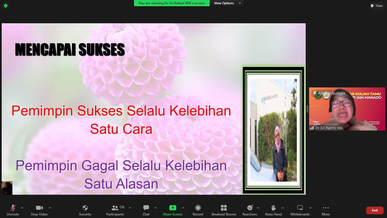Expand audio options arrow beside Unmute
The width and height of the screenshot is (387, 218).
(x=22, y=208)
